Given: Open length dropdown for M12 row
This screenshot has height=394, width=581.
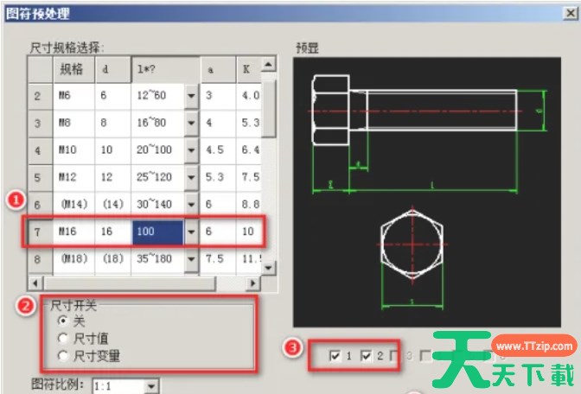Looking at the screenshot, I should pyautogui.click(x=191, y=177).
